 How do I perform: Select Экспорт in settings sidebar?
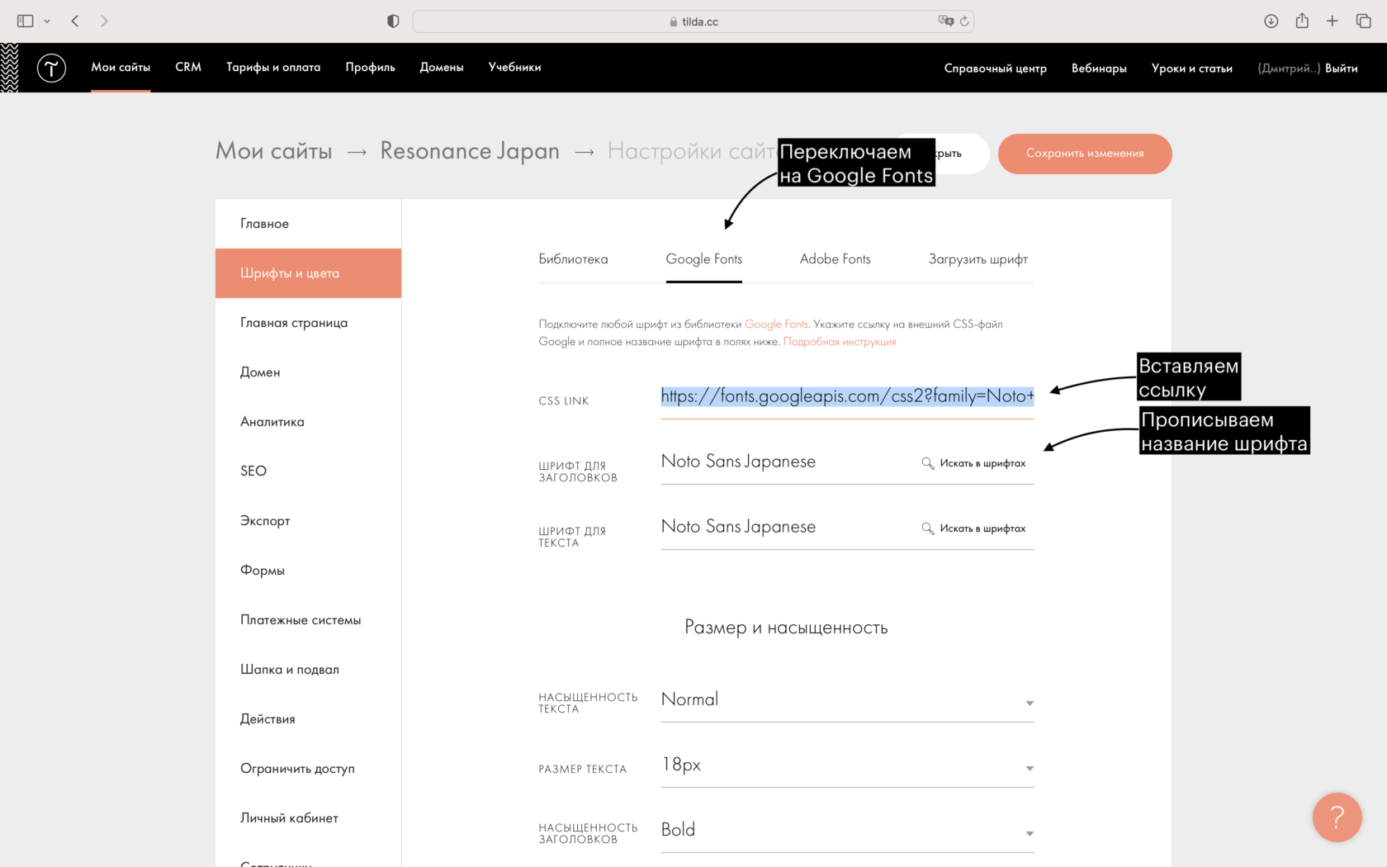(x=308, y=521)
